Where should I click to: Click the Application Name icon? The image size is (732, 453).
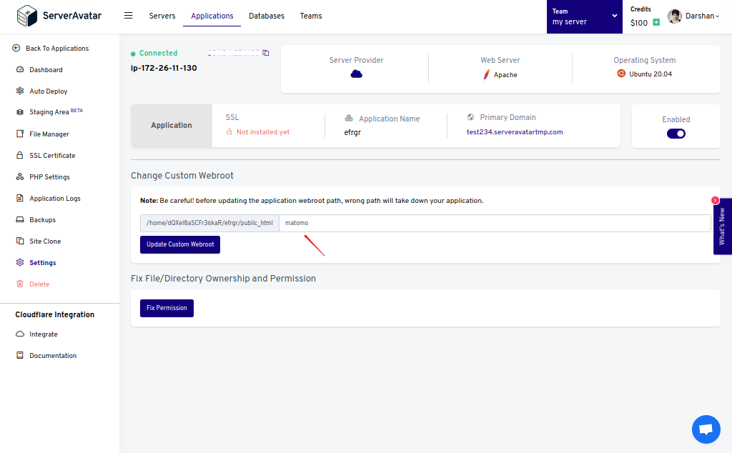(349, 119)
